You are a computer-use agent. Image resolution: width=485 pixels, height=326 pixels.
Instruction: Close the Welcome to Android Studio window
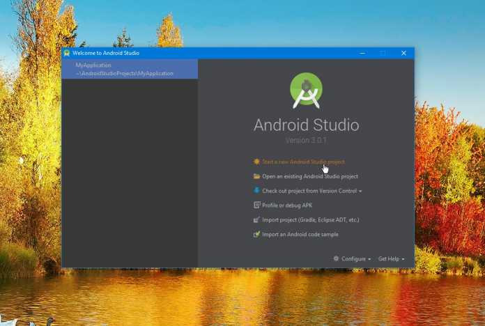(403, 53)
